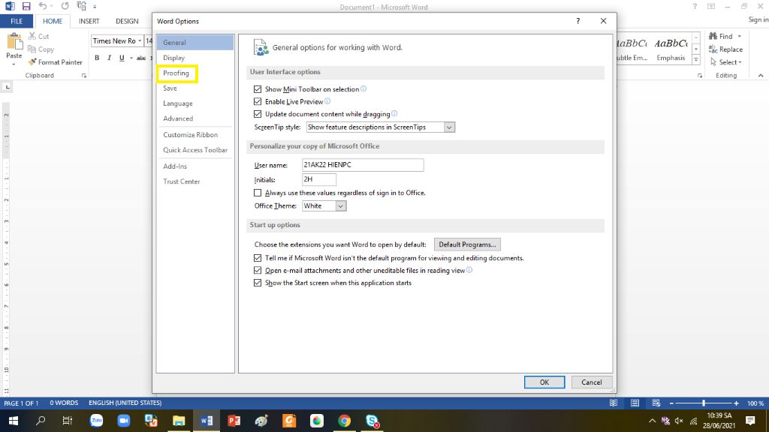Click the Copy icon in Clipboard group
Viewport: 769px width, 432px height.
tap(32, 49)
